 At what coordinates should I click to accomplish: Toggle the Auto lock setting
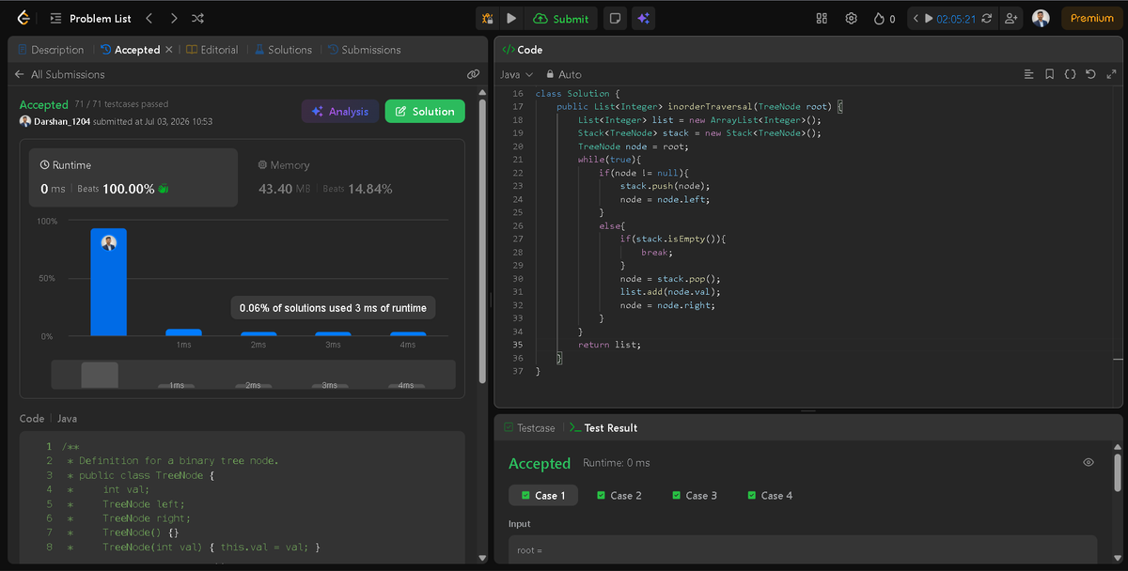click(564, 74)
